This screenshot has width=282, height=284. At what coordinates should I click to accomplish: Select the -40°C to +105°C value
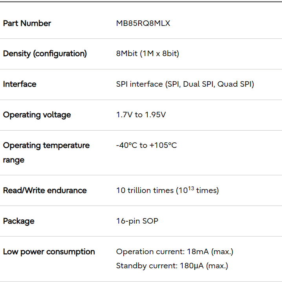146,146
